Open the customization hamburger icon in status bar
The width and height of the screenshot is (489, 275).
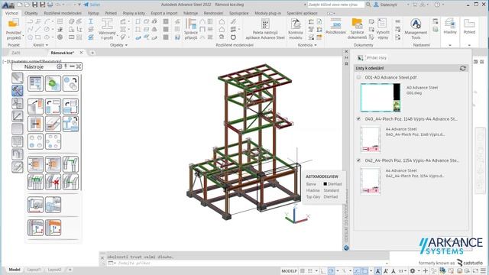483,271
